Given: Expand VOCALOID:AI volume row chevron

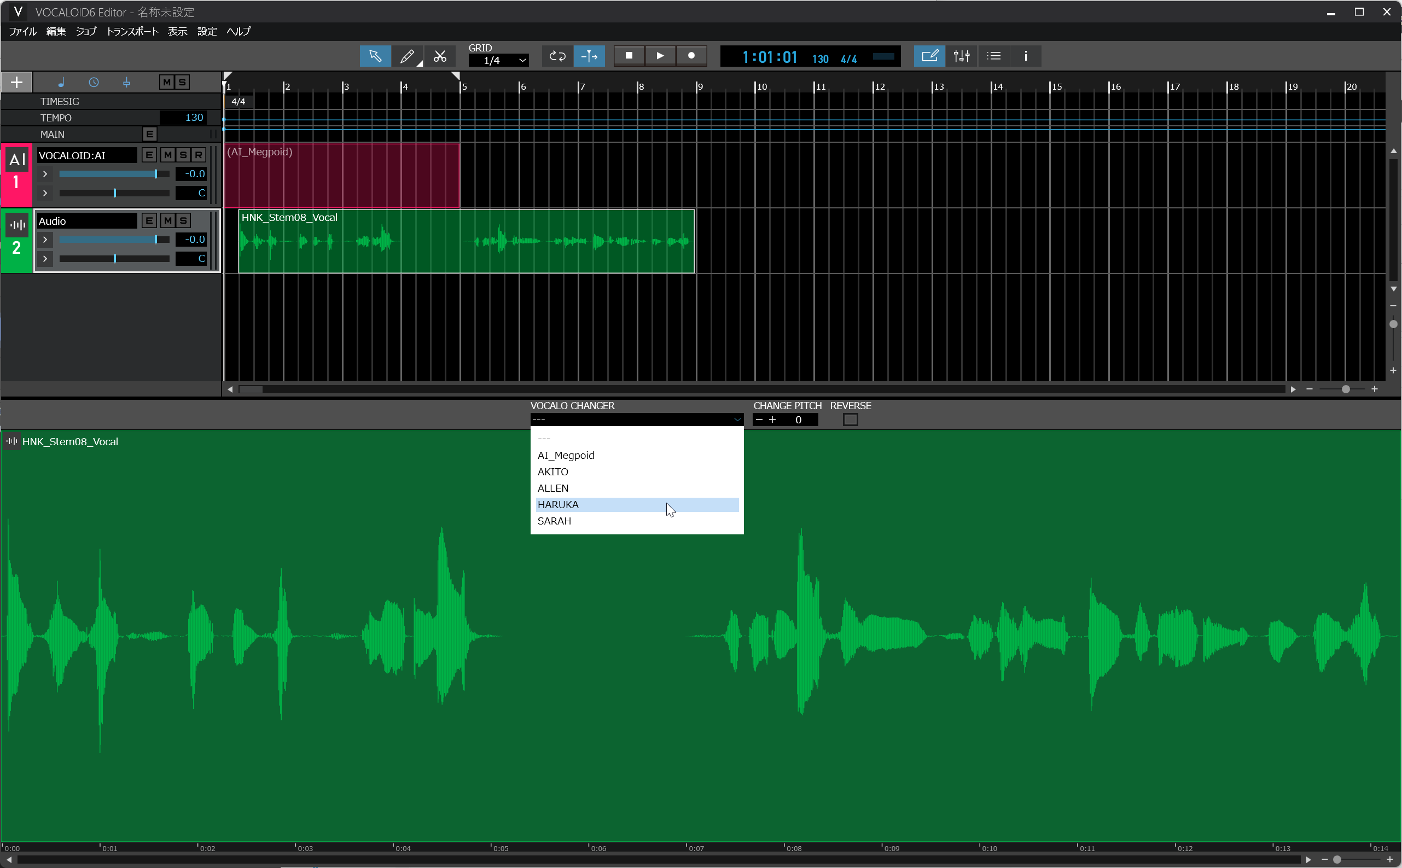Looking at the screenshot, I should (45, 174).
